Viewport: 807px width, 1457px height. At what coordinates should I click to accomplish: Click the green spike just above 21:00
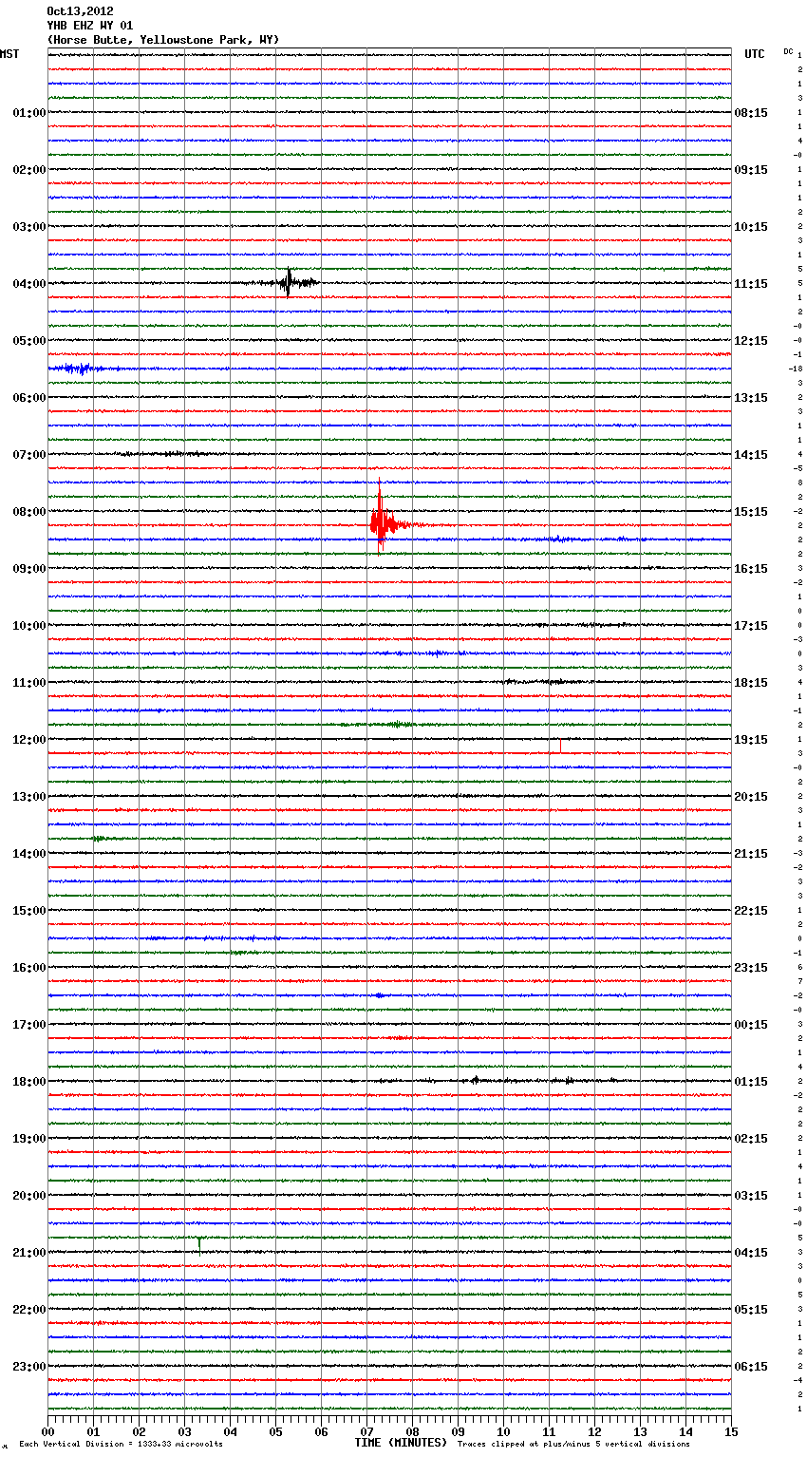coord(199,1243)
